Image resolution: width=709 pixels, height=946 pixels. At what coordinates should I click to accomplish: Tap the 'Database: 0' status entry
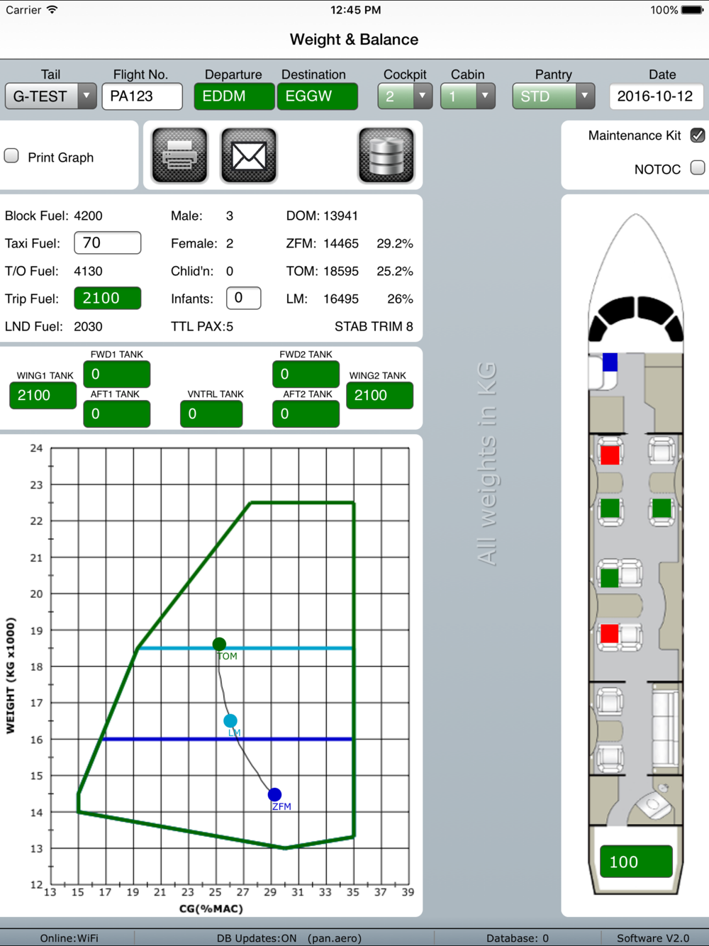point(518,937)
